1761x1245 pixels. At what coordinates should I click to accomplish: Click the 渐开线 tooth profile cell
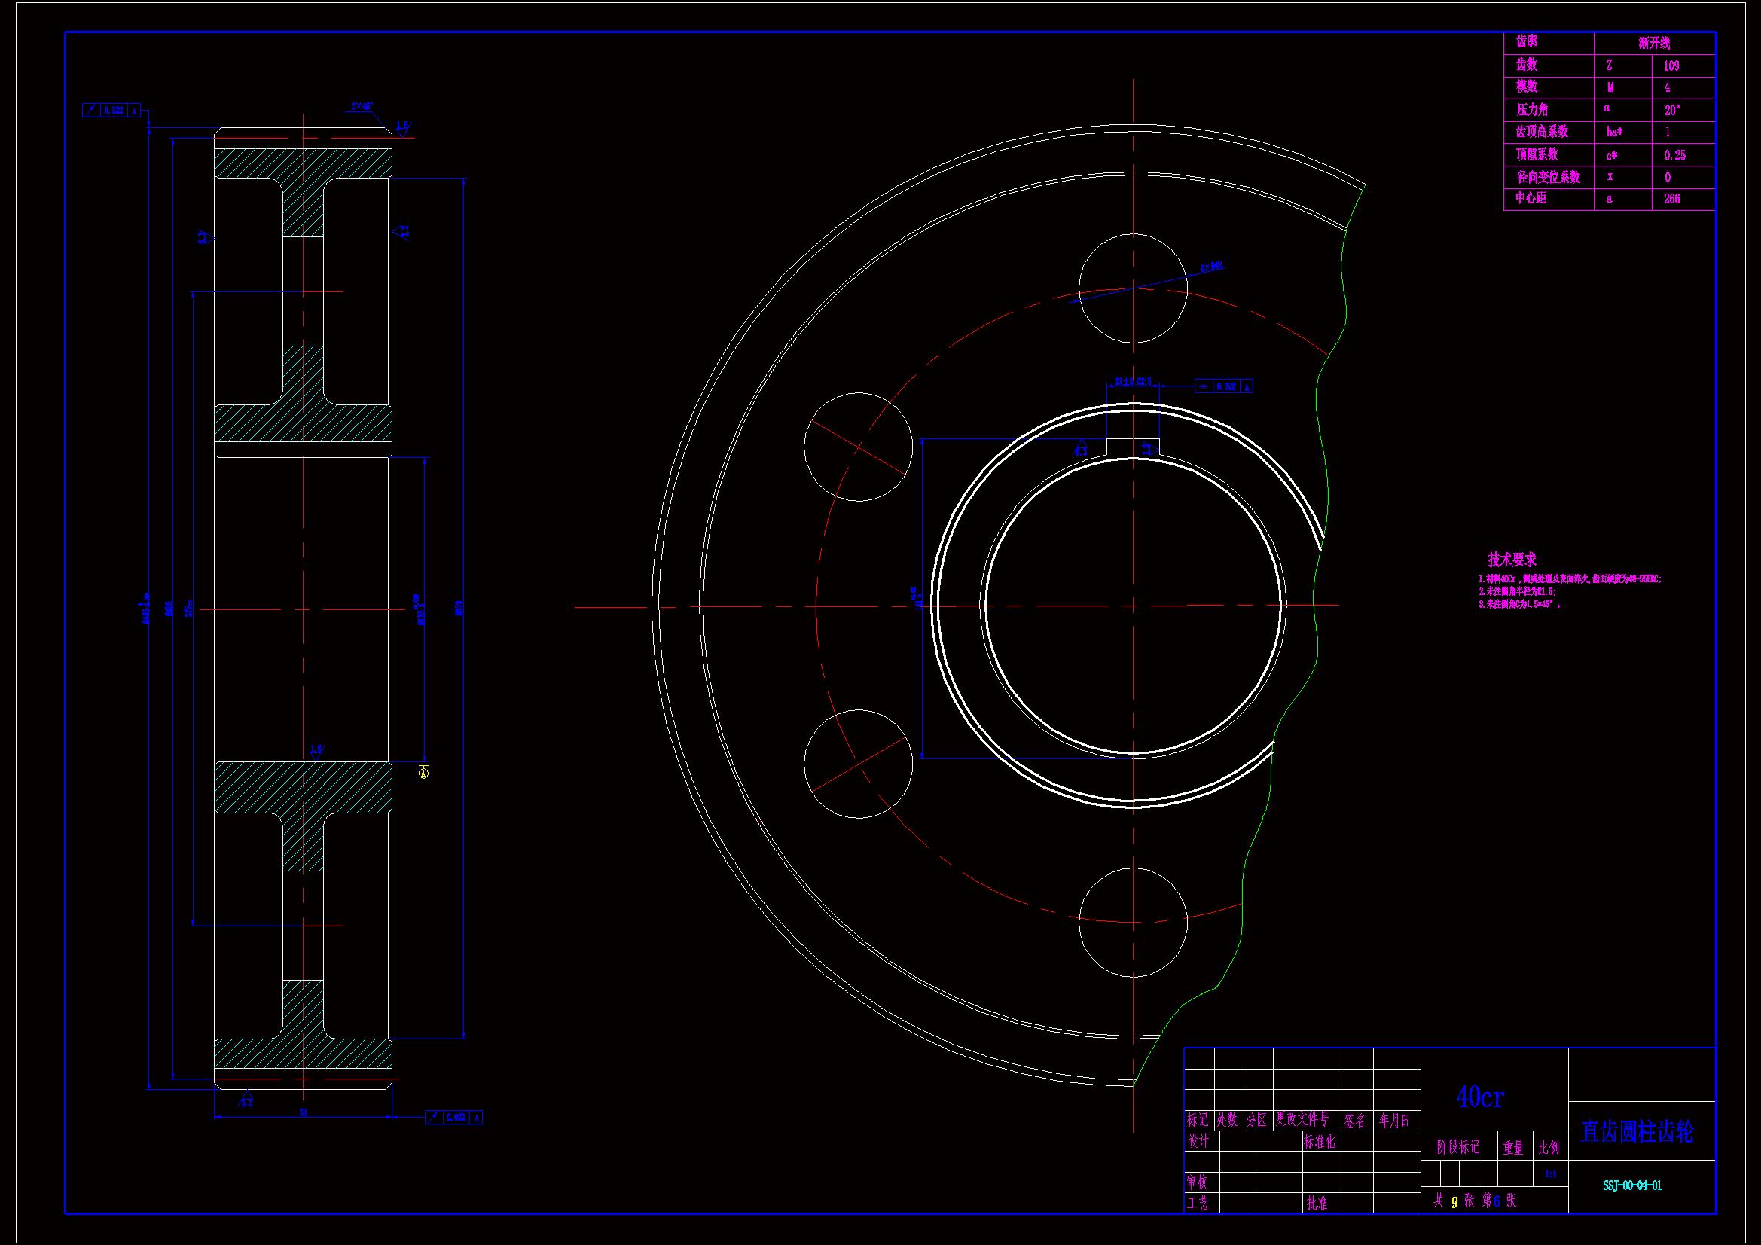(1653, 43)
